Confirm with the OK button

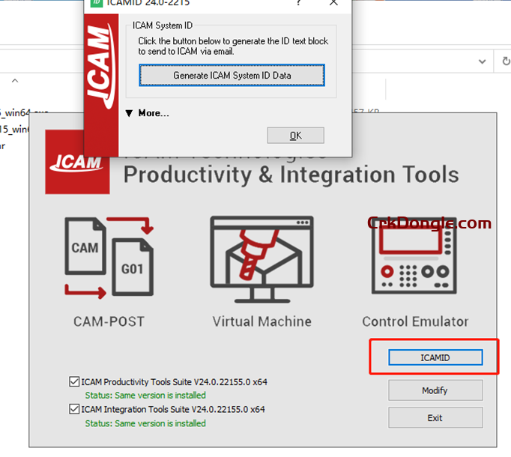point(295,136)
